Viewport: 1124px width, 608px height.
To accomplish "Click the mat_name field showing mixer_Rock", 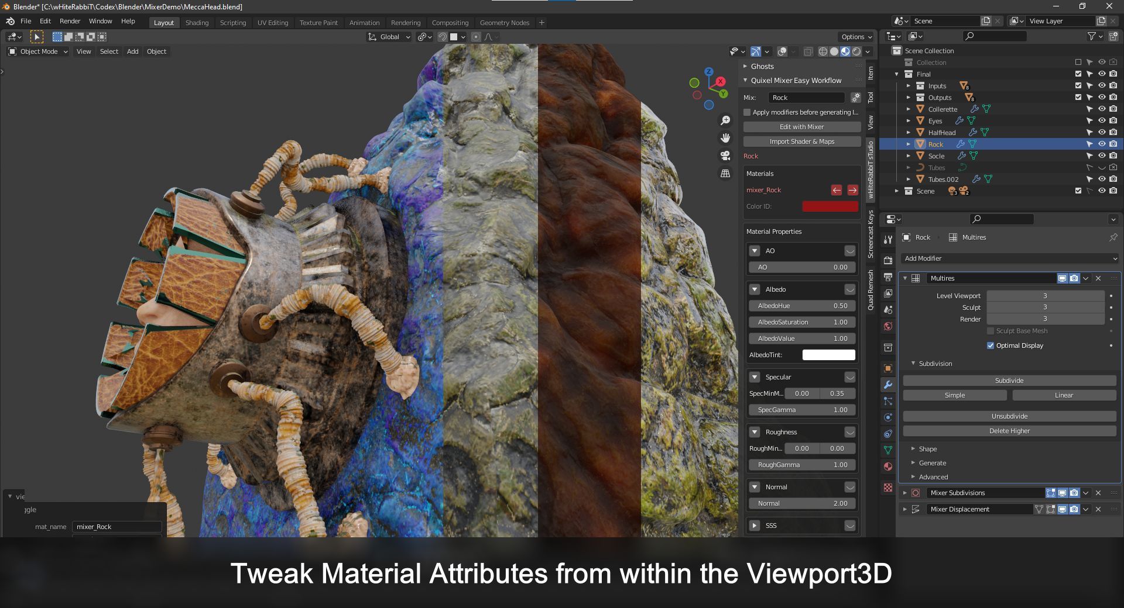I will (116, 526).
